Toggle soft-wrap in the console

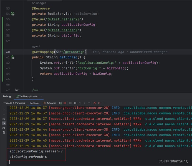point(4,119)
